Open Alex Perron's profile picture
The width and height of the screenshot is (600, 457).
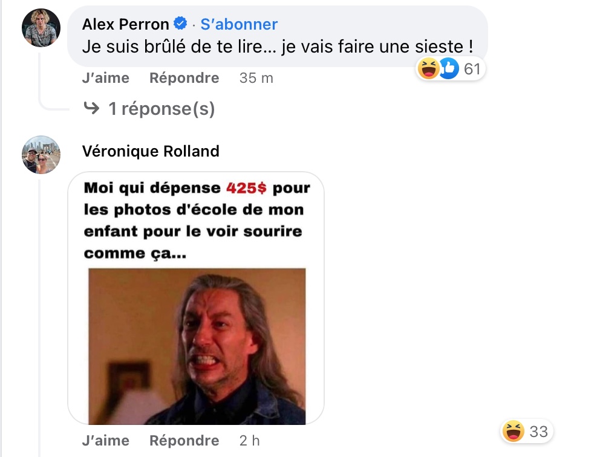click(x=41, y=28)
